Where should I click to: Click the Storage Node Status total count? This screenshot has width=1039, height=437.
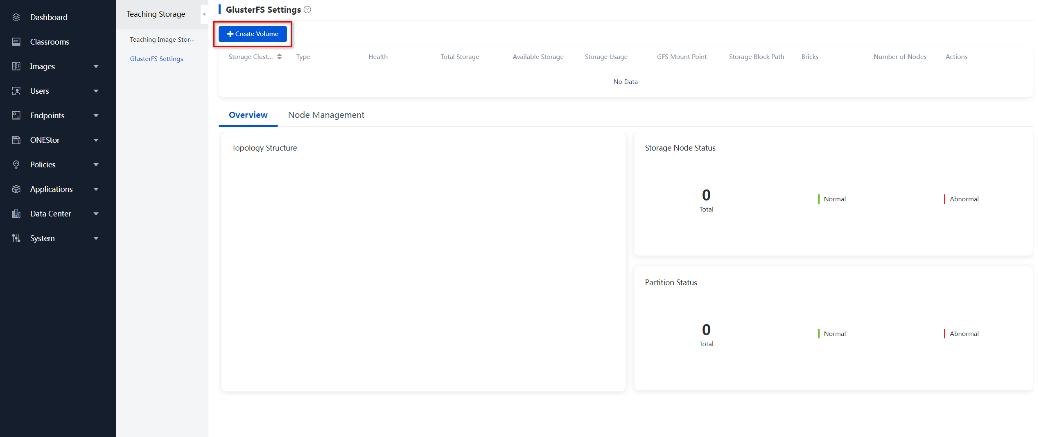pyautogui.click(x=706, y=195)
